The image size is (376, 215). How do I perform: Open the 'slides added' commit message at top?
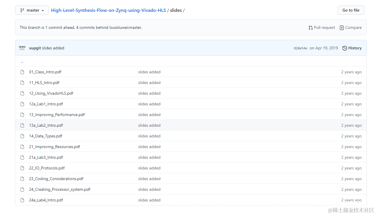tap(53, 48)
